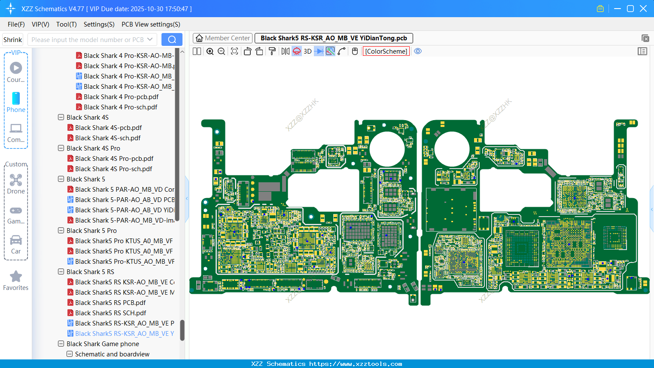Click the Member Center button
The height and width of the screenshot is (368, 654).
coord(222,38)
